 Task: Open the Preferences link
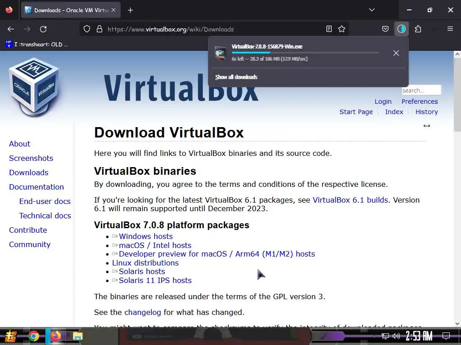(x=420, y=102)
